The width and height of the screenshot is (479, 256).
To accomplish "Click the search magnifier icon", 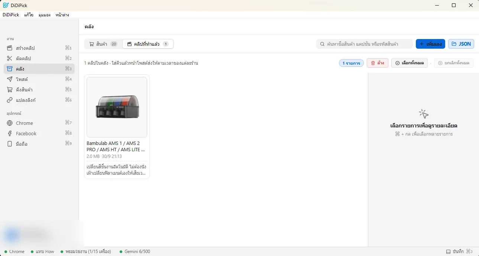I will tap(322, 44).
